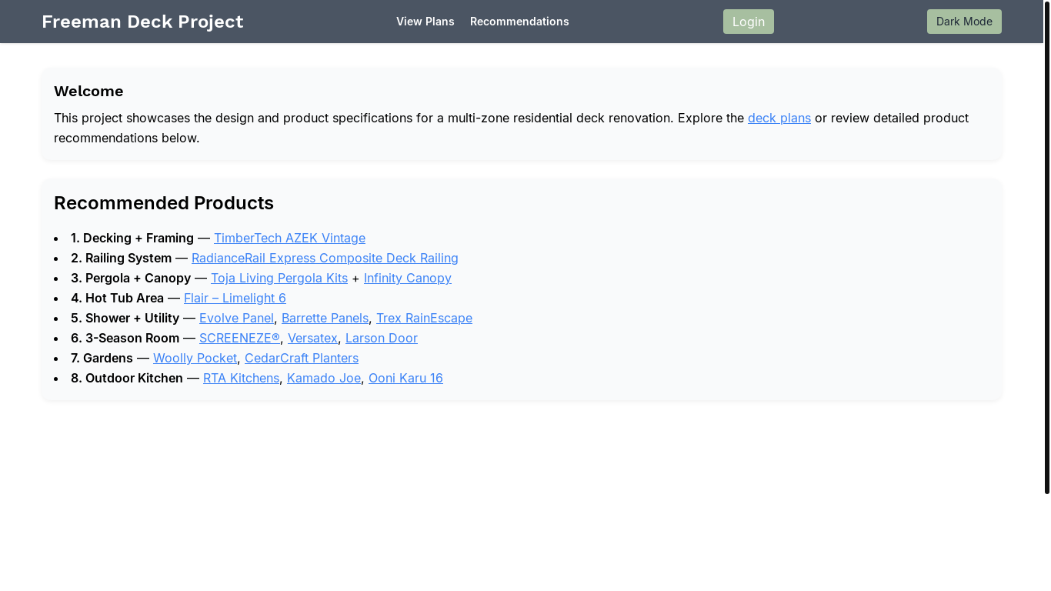1051x591 pixels.
Task: Open the Trex RainEscape link
Action: tap(424, 318)
